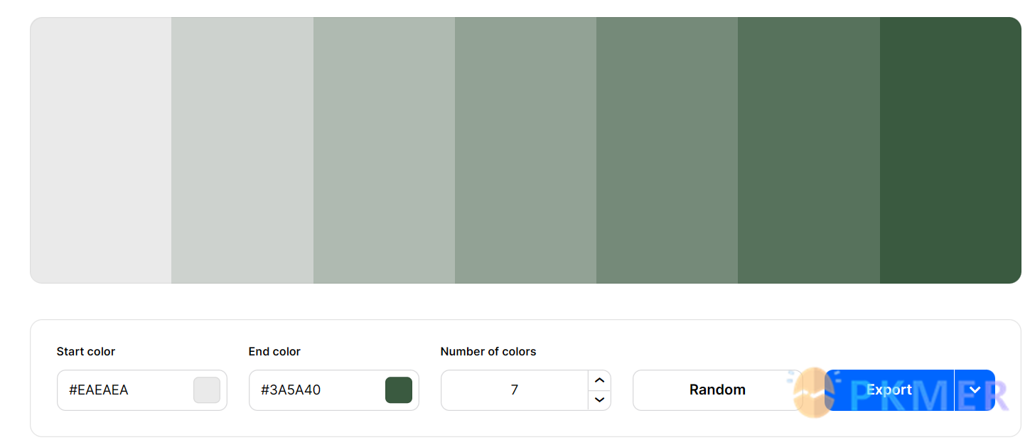The width and height of the screenshot is (1030, 445).
Task: Click the "End color" label
Action: pos(274,352)
